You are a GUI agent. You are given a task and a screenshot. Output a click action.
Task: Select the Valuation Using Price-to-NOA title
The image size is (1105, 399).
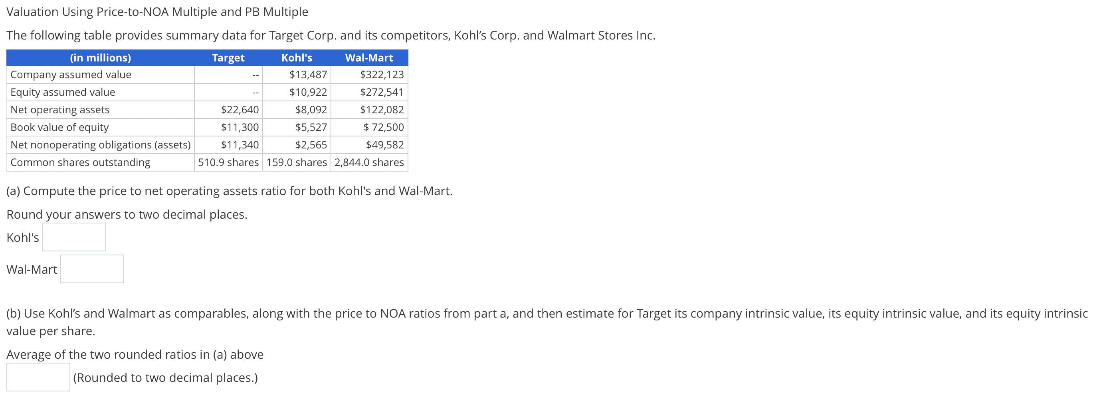point(157,12)
